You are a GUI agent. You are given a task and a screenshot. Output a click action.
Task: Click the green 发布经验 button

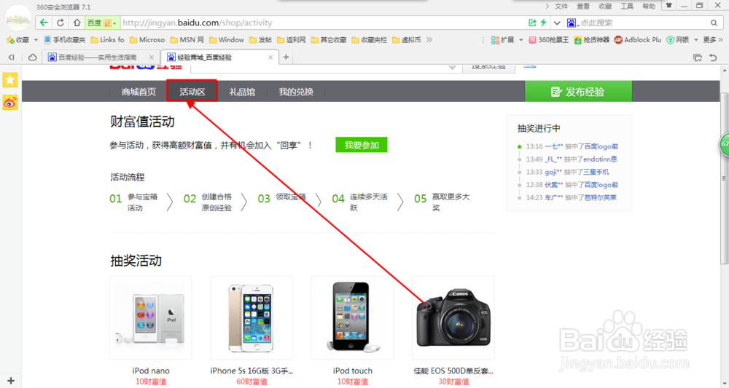[x=578, y=92]
